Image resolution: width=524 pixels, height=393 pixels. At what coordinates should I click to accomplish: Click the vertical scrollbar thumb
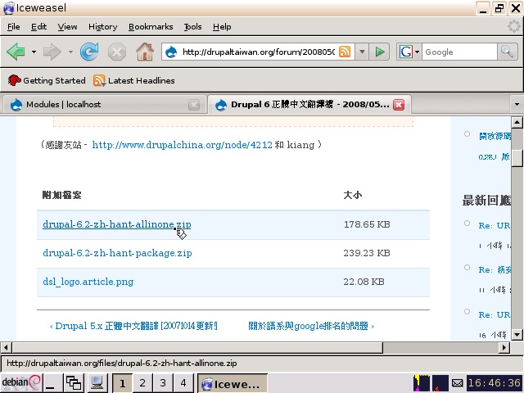pyautogui.click(x=517, y=158)
